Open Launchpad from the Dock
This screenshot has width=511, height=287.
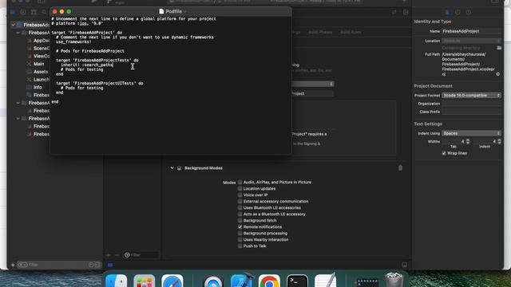[144, 281]
